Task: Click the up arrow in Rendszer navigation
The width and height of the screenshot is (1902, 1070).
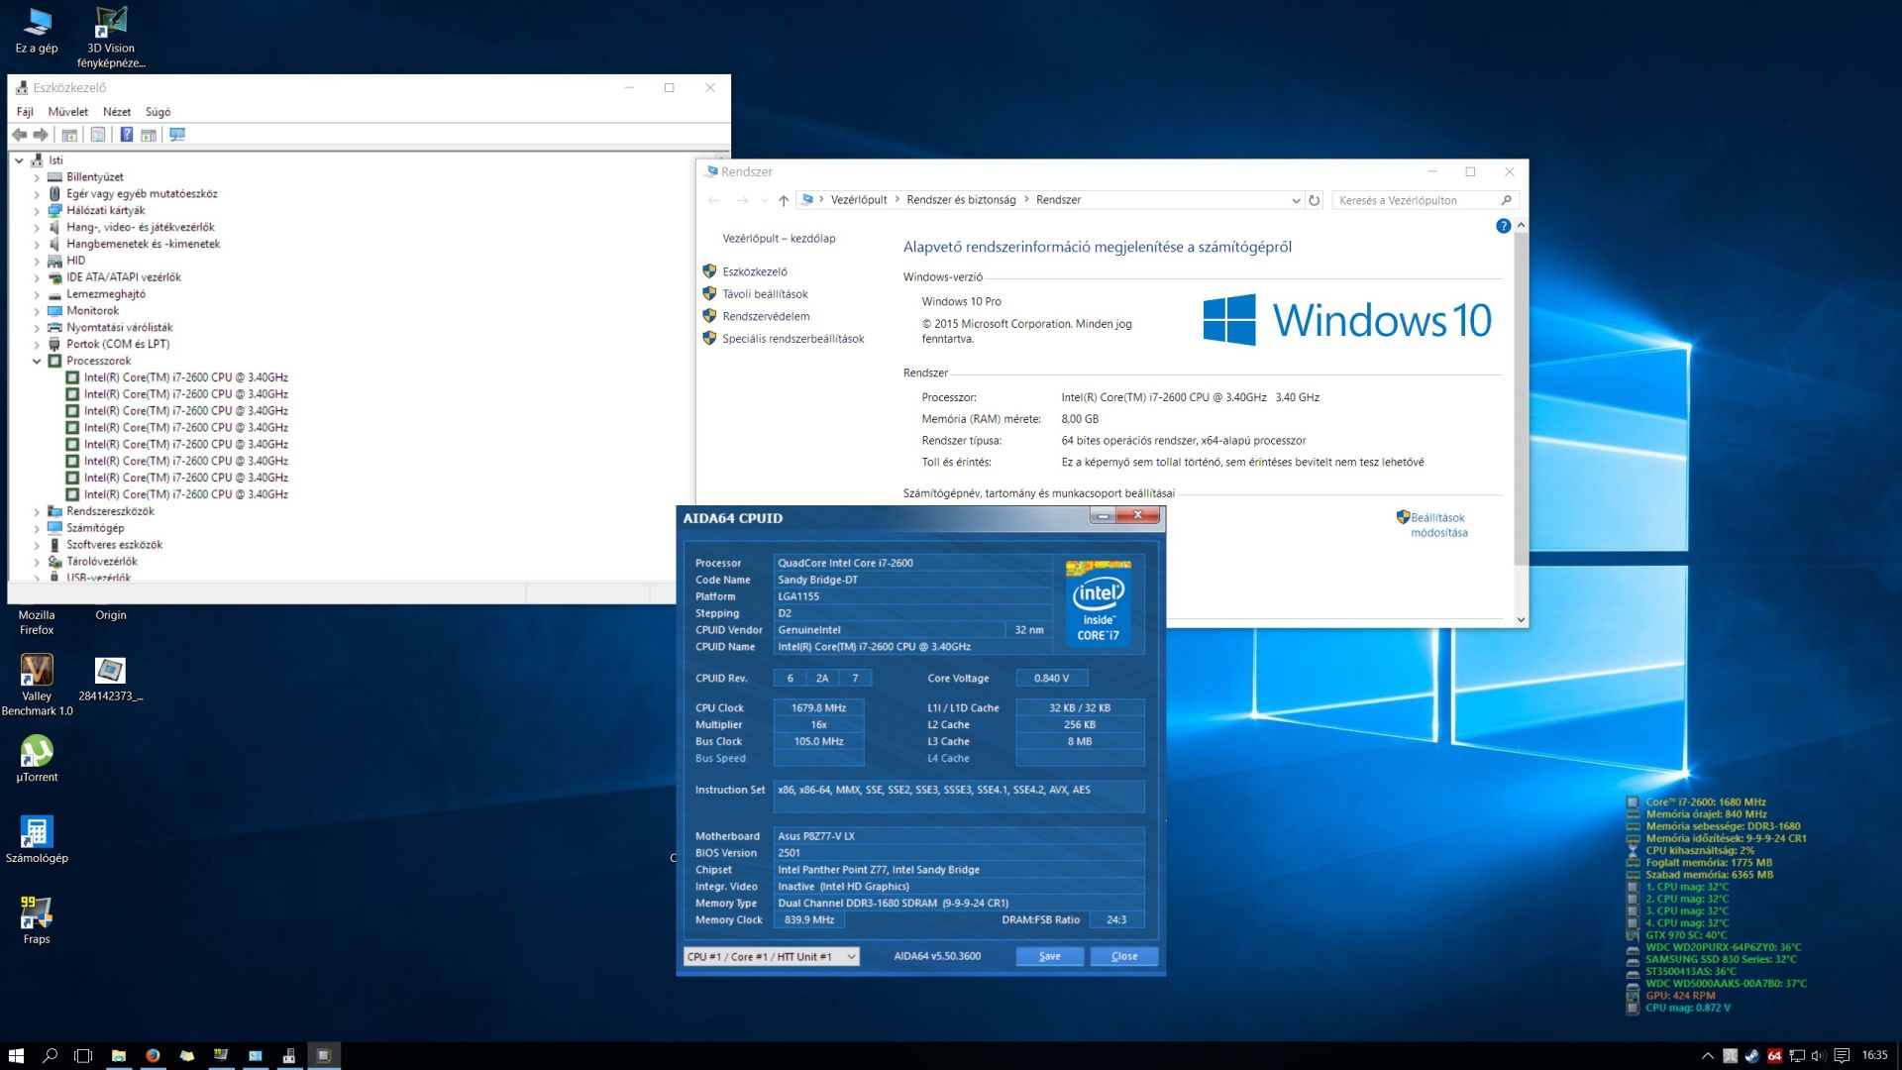Action: tap(784, 200)
